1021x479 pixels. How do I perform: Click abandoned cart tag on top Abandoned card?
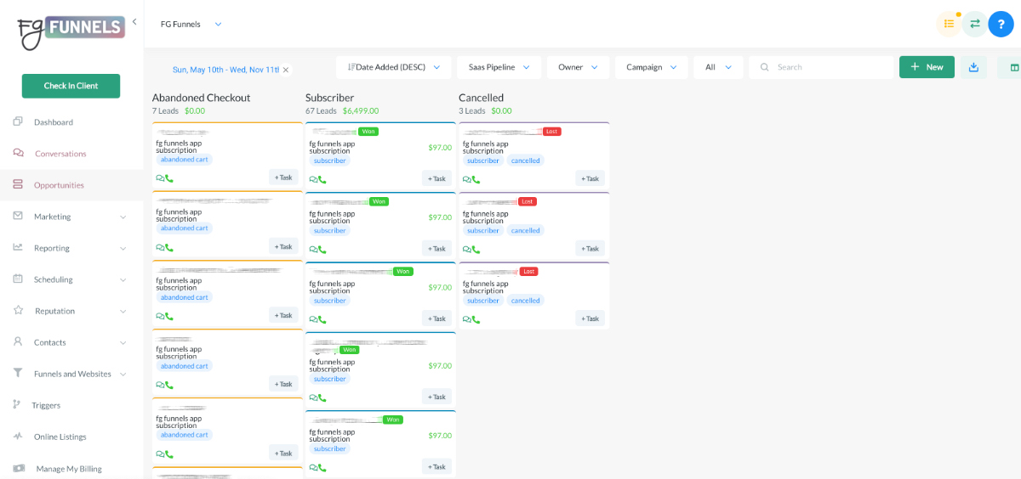click(x=185, y=160)
